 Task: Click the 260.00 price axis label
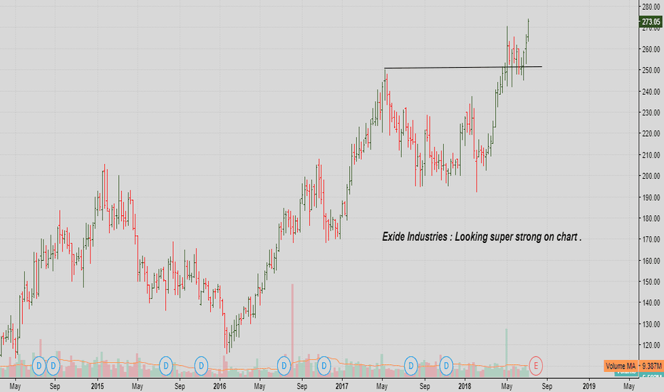click(x=651, y=49)
